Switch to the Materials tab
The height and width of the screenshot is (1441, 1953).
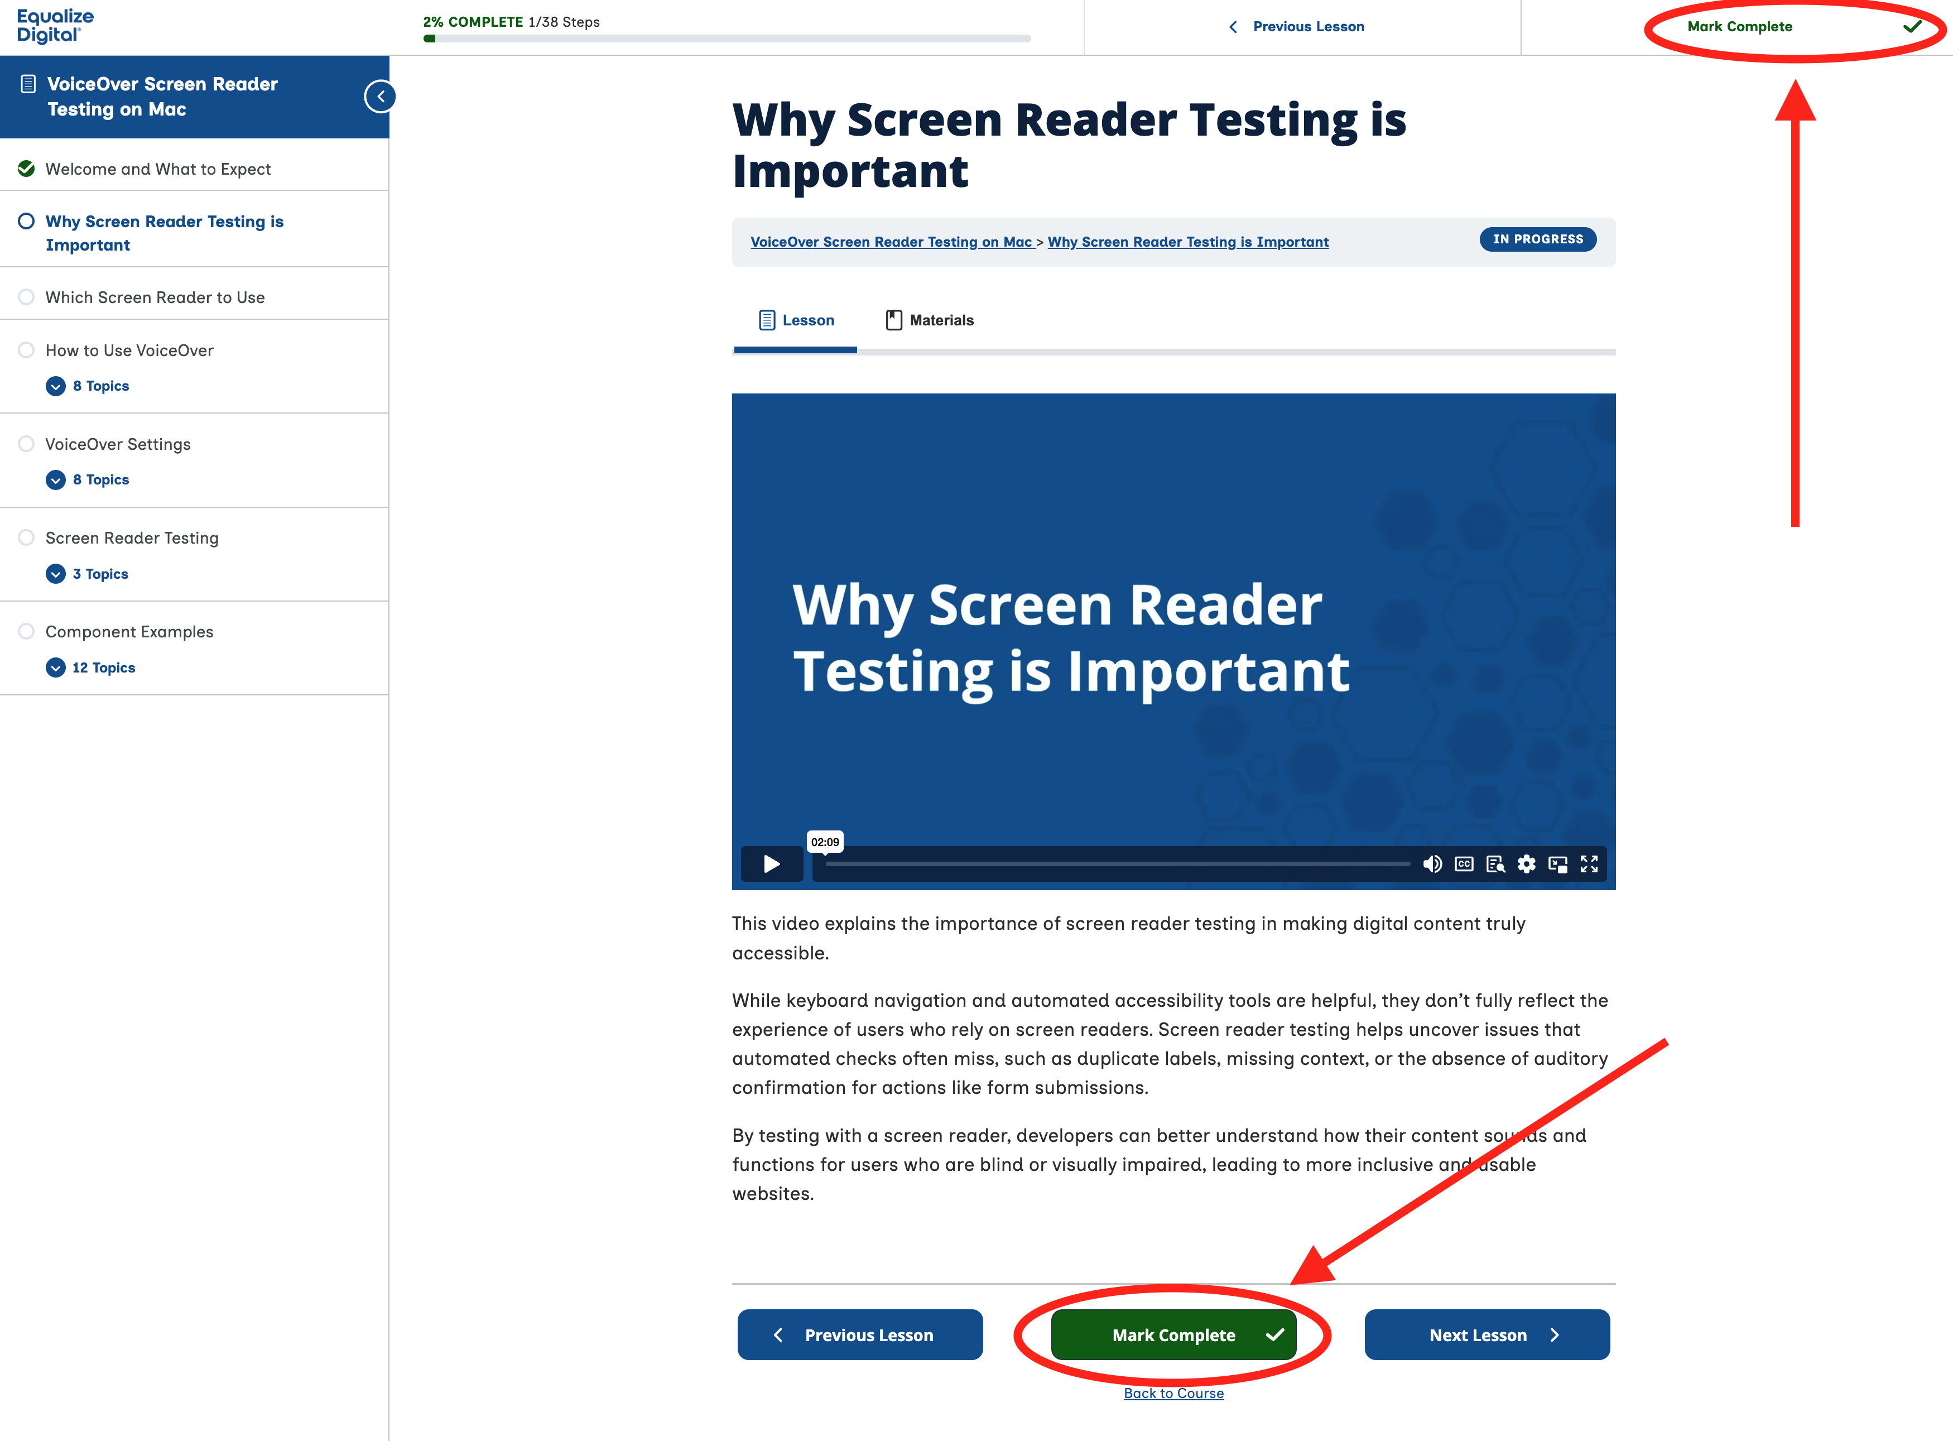pyautogui.click(x=930, y=319)
